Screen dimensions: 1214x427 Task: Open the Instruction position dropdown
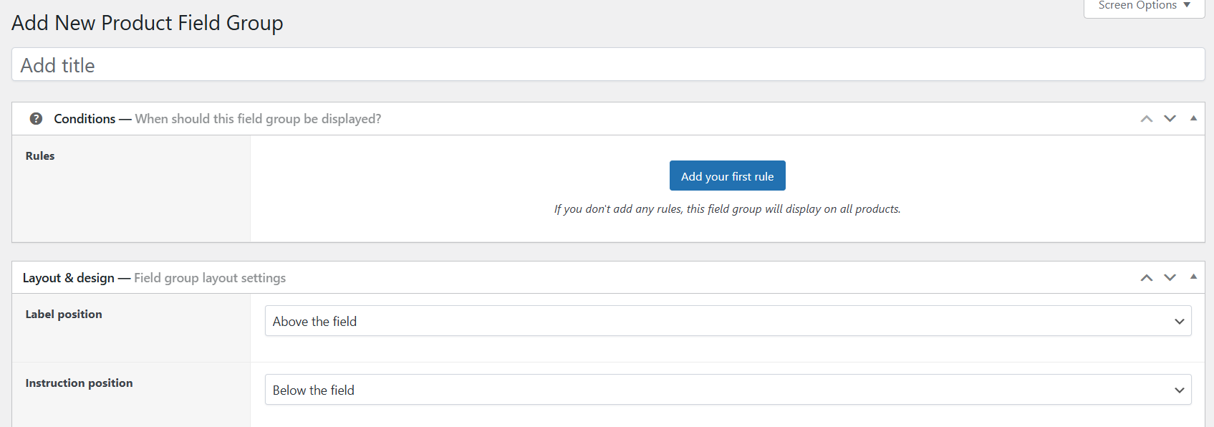pyautogui.click(x=728, y=390)
